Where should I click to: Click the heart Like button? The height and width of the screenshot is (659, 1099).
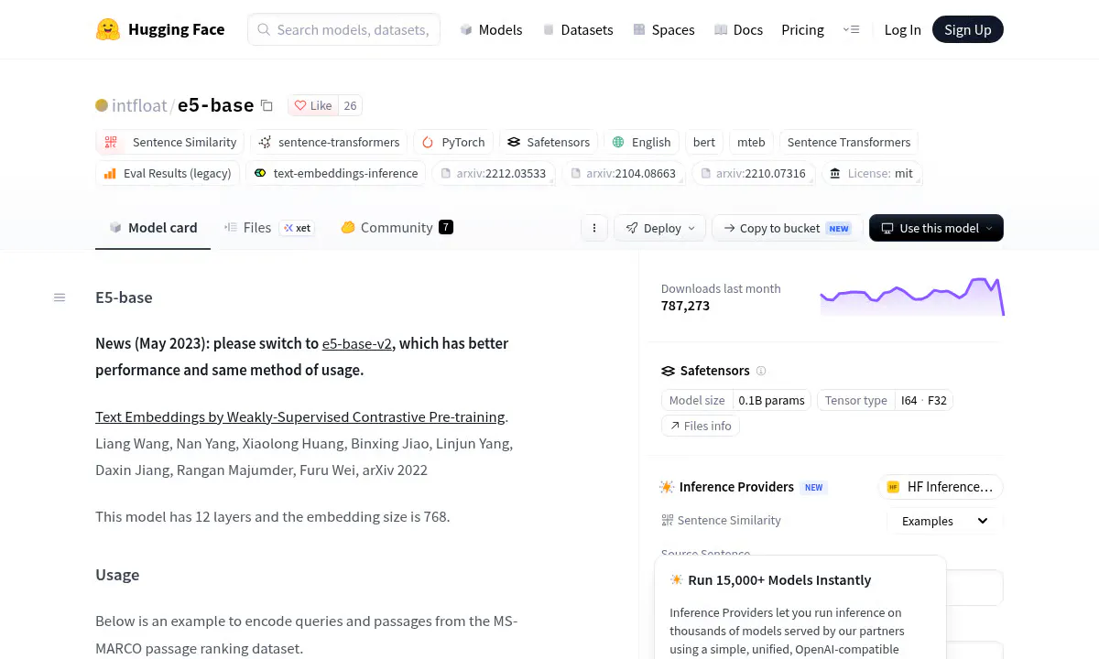click(x=313, y=105)
